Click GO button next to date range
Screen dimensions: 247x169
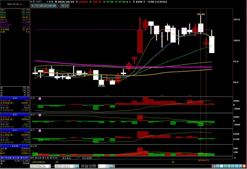(77, 166)
